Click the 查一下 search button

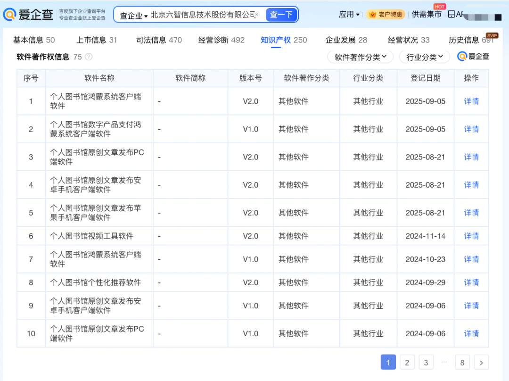[x=281, y=15]
